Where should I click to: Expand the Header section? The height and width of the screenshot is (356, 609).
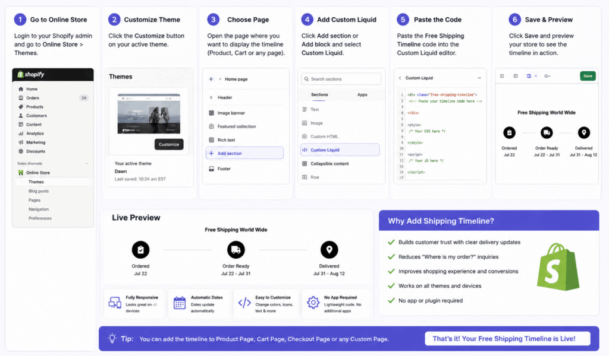221,98
